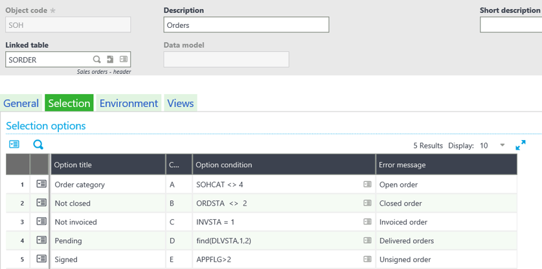Open row 4 Pending line actions icon

pyautogui.click(x=41, y=240)
